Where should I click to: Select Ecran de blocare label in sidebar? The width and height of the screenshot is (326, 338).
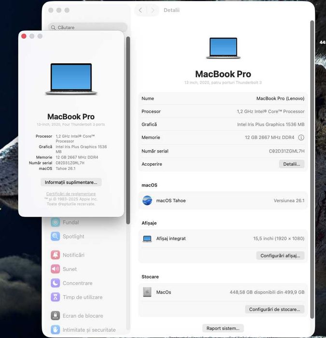[82, 316]
